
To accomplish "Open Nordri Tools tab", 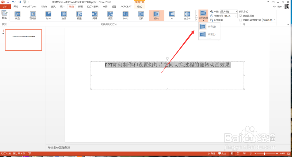I will [x=29, y=6].
